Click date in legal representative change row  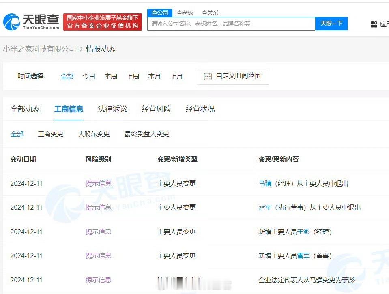pyautogui.click(x=26, y=280)
